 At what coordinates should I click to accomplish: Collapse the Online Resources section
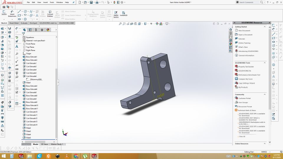tap(265, 144)
